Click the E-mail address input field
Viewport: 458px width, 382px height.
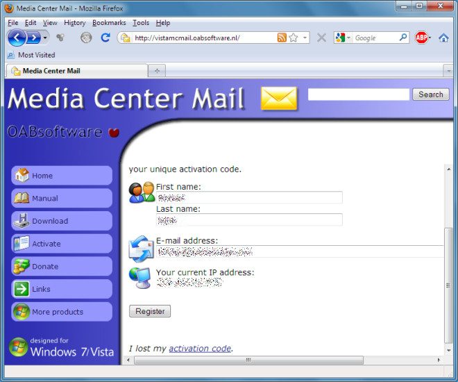[300, 251]
